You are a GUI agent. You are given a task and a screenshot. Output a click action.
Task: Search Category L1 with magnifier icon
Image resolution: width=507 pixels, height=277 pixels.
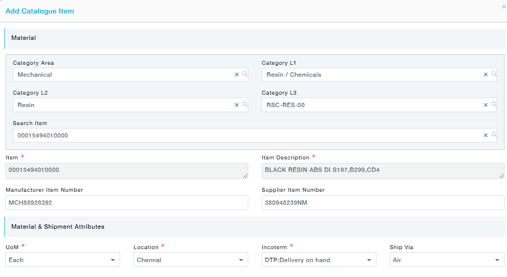[x=494, y=74]
